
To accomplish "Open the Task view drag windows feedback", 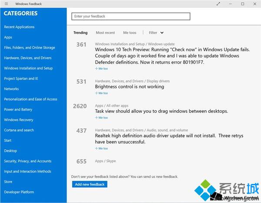I will point(161,111).
